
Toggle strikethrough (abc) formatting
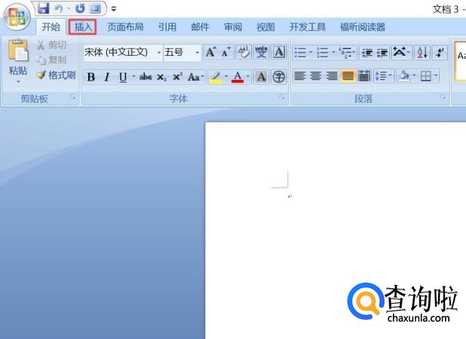pyautogui.click(x=146, y=77)
